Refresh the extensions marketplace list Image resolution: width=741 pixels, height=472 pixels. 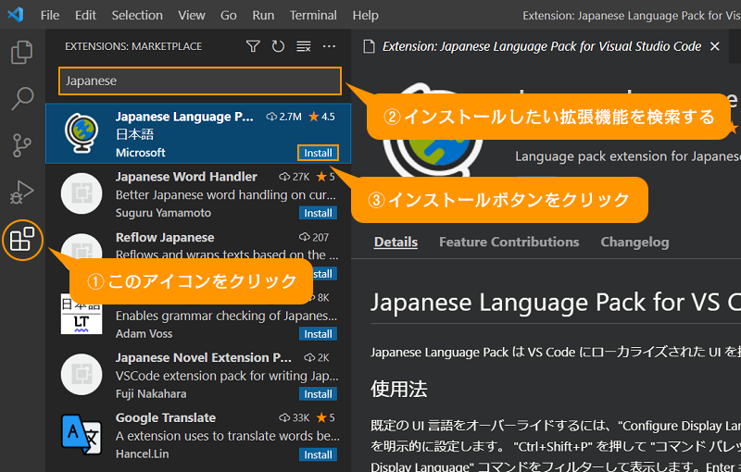[x=278, y=46]
